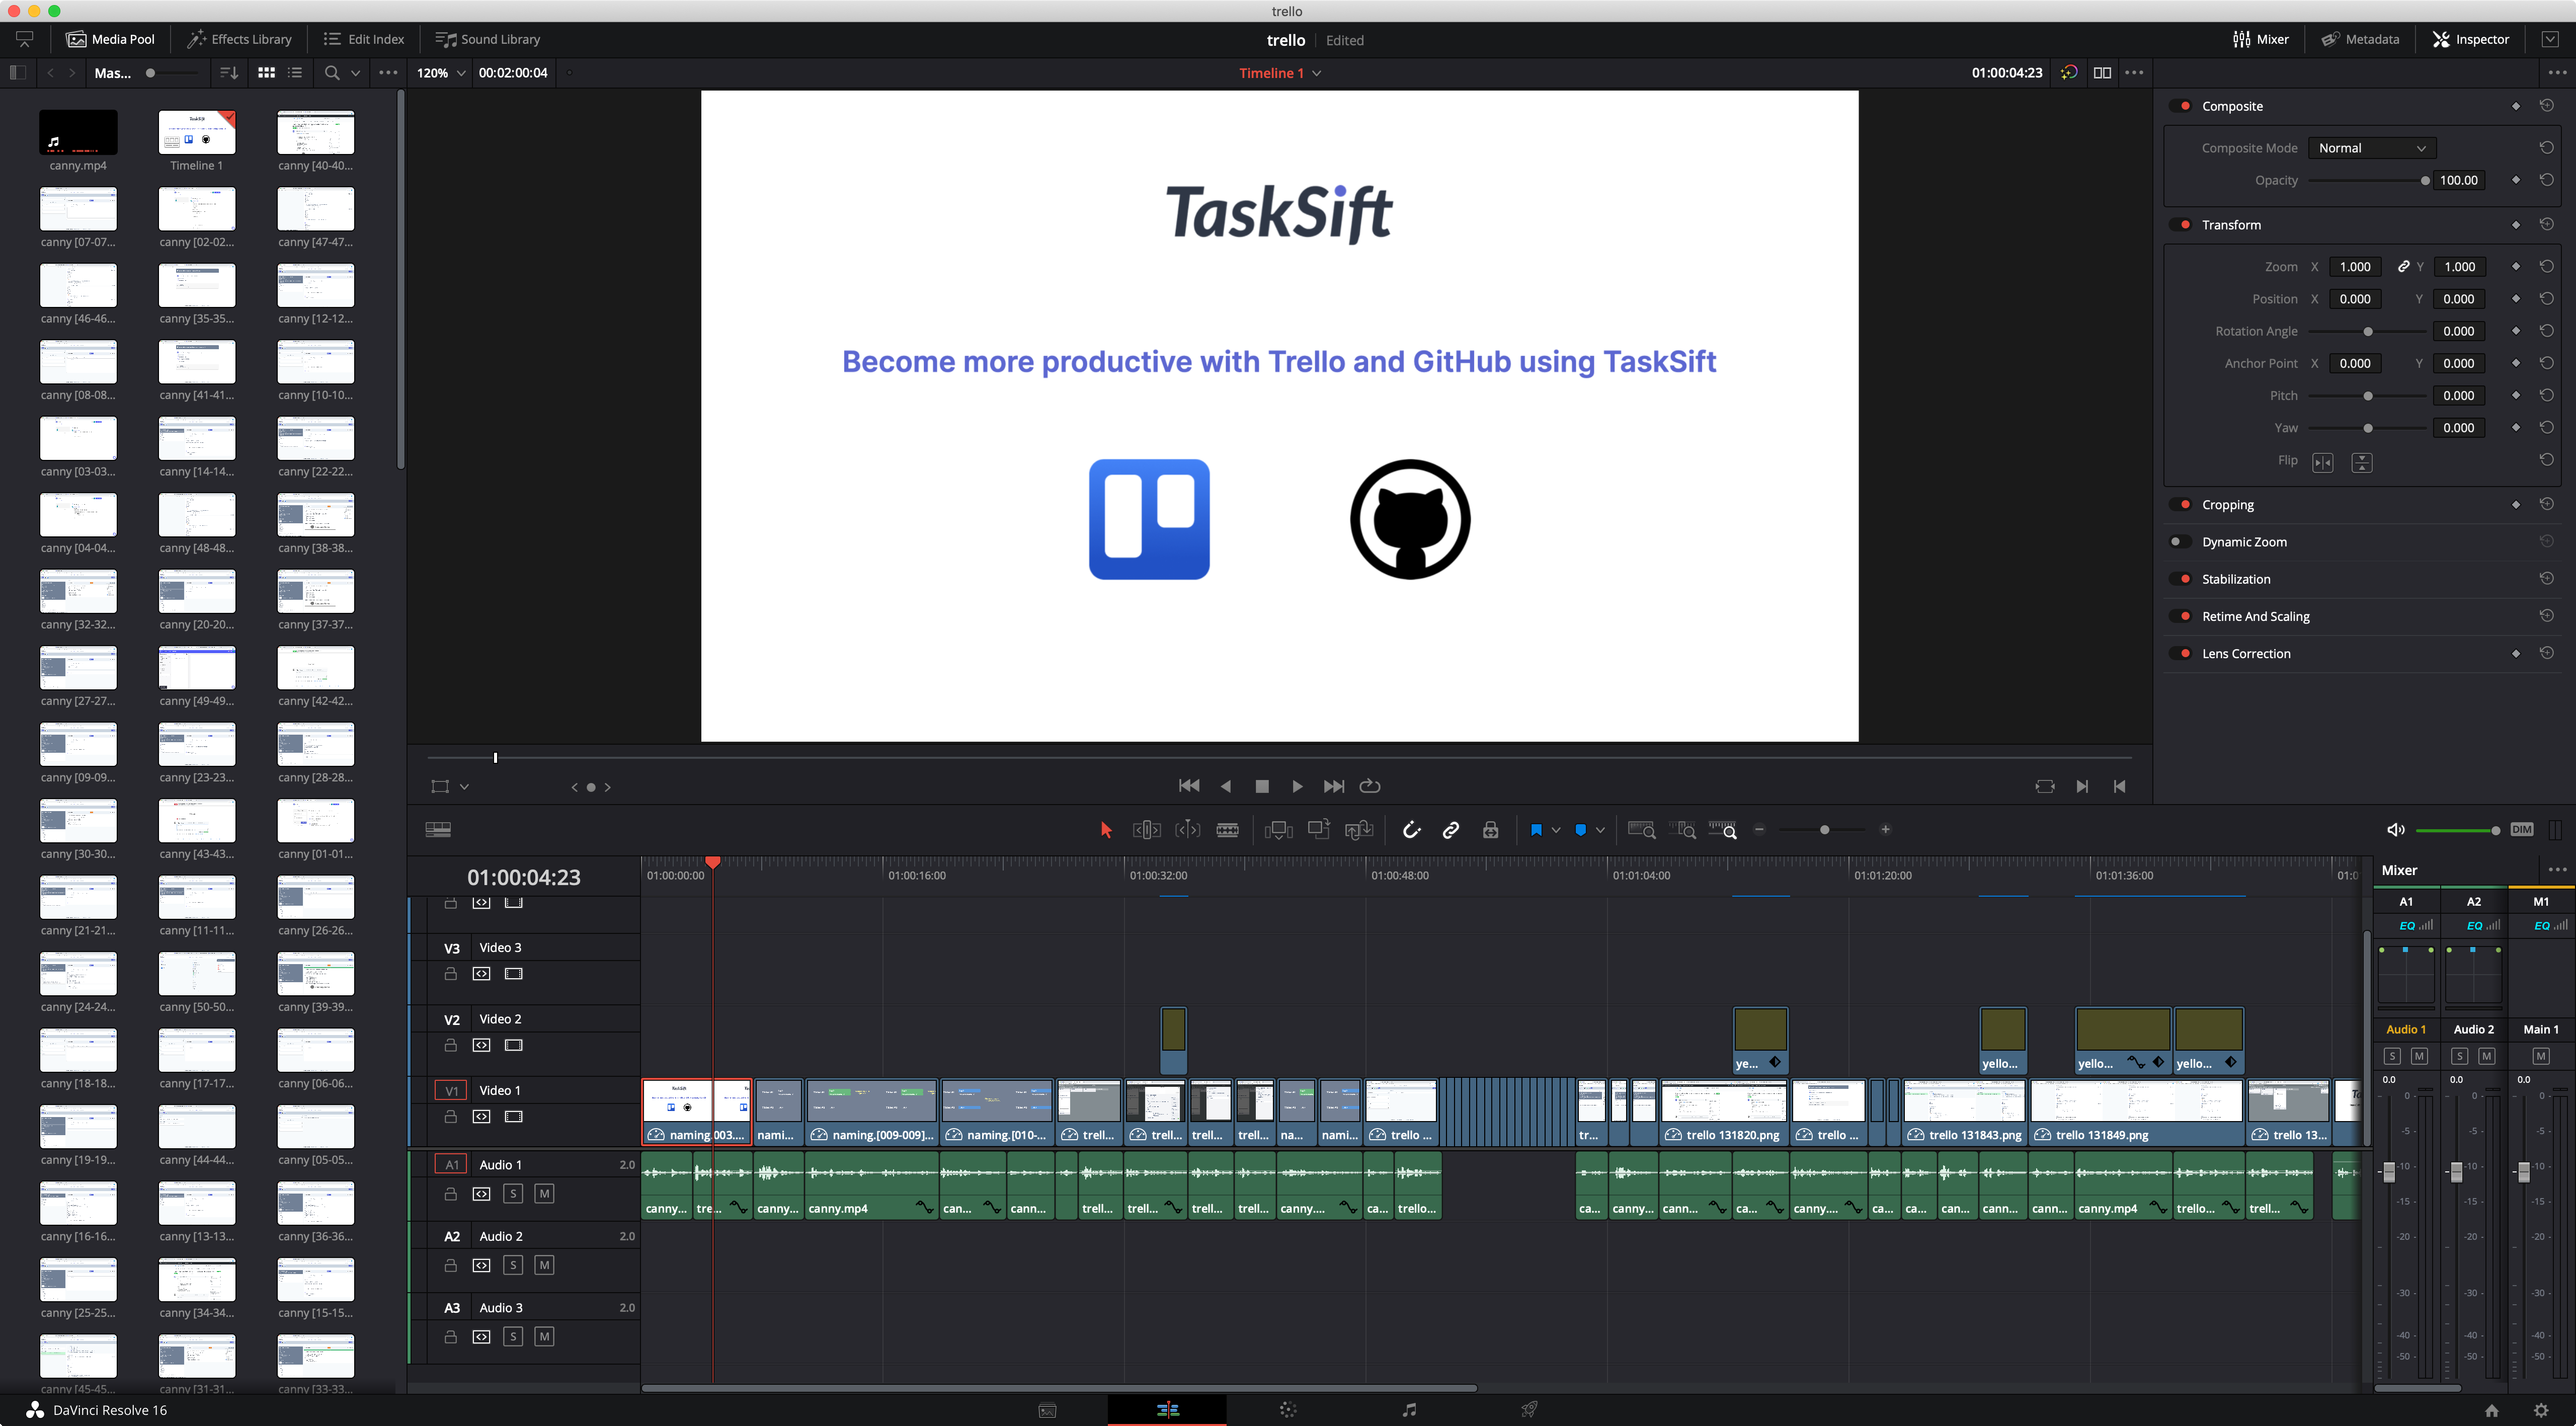Toggle timeline Snapping magnet icon
This screenshot has width=2576, height=1426.
point(1411,830)
